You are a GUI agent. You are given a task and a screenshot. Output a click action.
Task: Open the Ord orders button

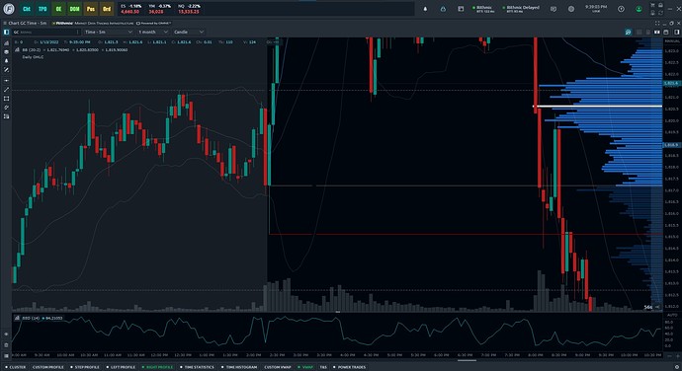pos(107,9)
